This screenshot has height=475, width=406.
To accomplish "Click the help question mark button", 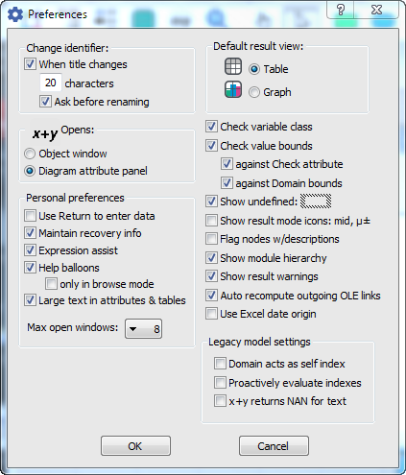I will [341, 10].
